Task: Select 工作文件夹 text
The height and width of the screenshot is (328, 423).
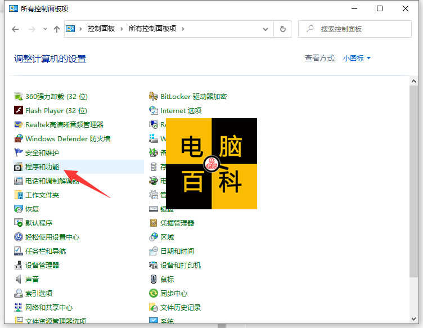Action: 42,195
